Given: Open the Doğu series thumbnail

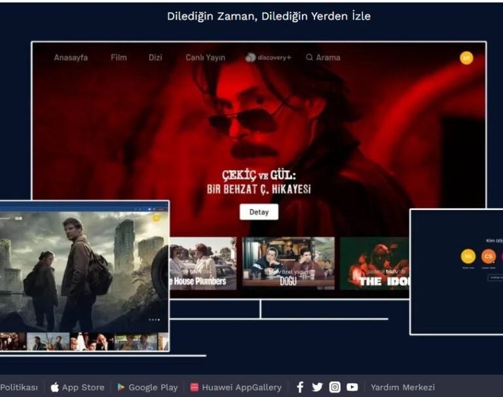Looking at the screenshot, I should (288, 264).
